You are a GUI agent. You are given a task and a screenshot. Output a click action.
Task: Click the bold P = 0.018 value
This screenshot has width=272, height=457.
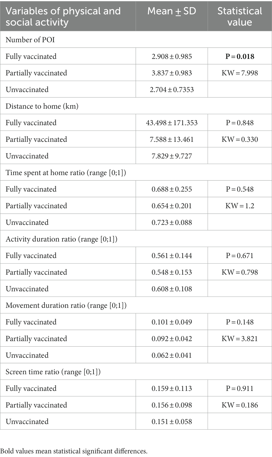tap(240, 56)
